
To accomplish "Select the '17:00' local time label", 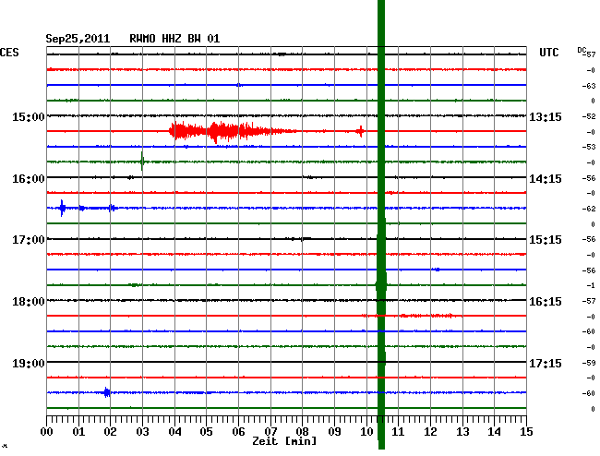I will [x=29, y=240].
